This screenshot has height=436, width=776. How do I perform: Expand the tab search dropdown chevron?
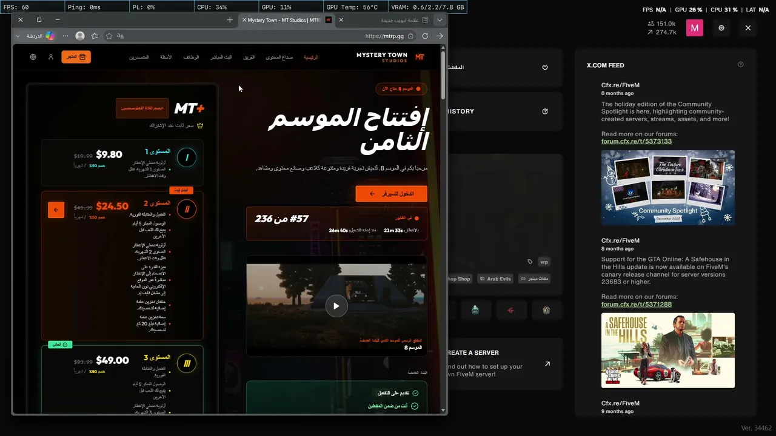click(x=440, y=20)
